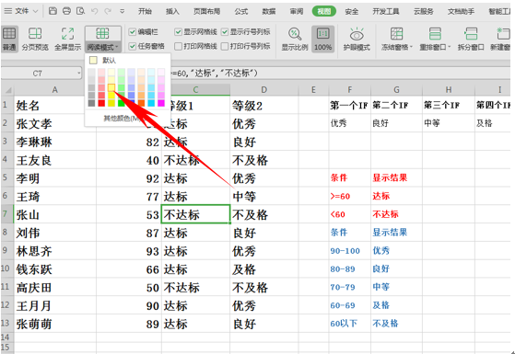Expand the 冻结窗格 dropdown label
Image resolution: width=515 pixels, height=354 pixels.
click(x=397, y=47)
